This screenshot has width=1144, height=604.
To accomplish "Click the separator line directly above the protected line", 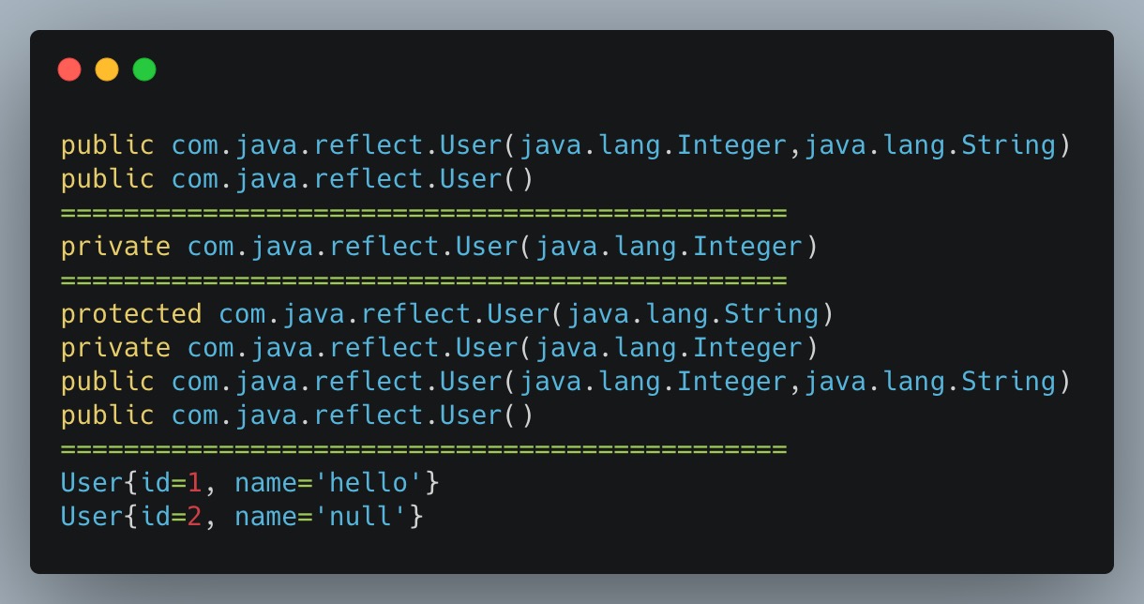I will (423, 280).
